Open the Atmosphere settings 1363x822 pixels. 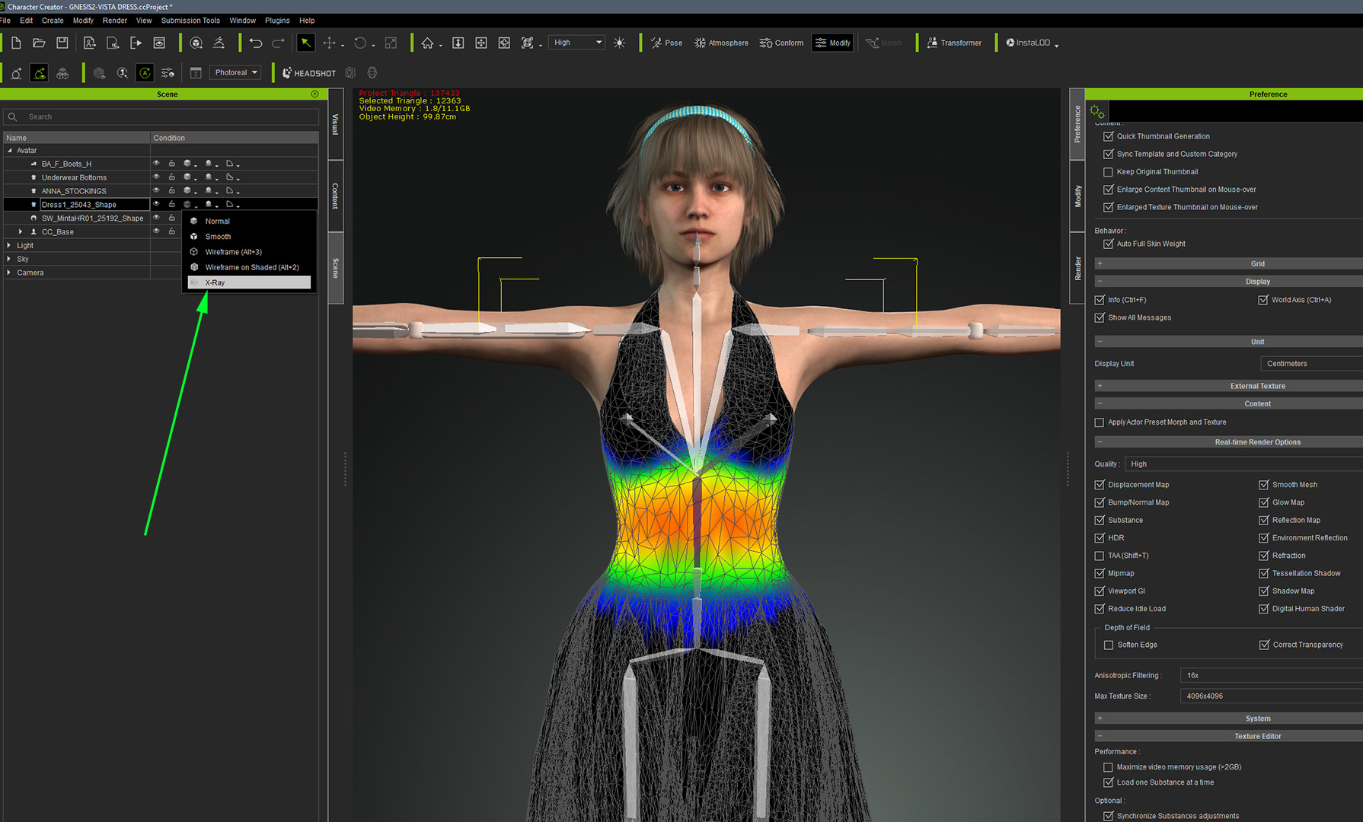[x=721, y=43]
